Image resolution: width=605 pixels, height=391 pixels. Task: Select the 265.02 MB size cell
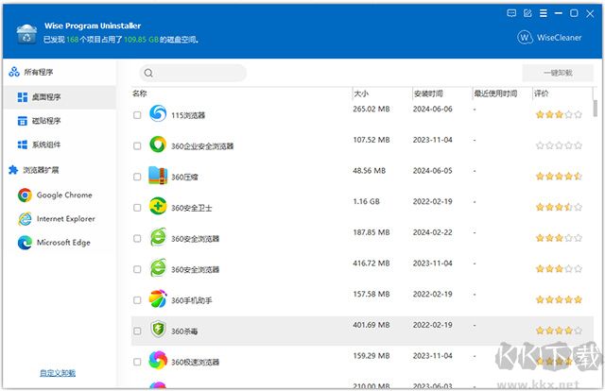372,110
